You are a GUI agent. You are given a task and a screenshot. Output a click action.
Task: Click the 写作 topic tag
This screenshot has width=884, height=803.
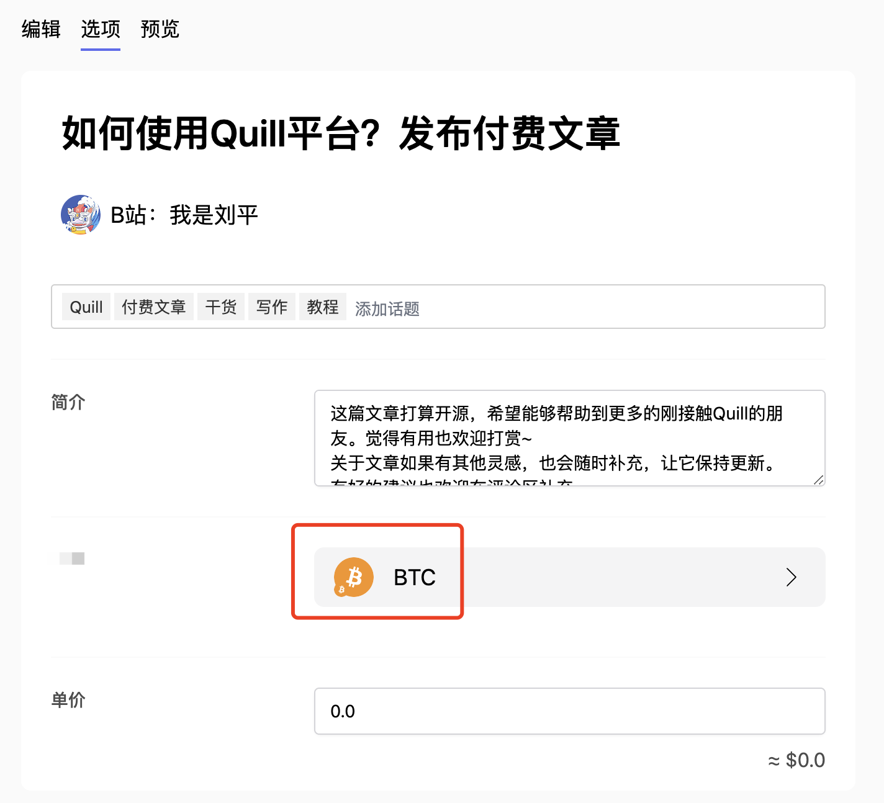(272, 307)
